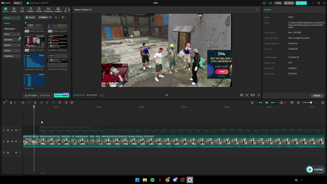Screen dimensions: 327x184
Task: Enter fullscreen player preview
Action: 259,95
